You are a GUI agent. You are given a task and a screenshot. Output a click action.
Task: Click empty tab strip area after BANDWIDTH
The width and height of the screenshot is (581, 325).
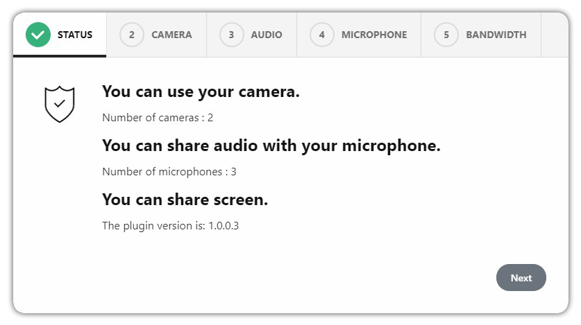pyautogui.click(x=555, y=35)
